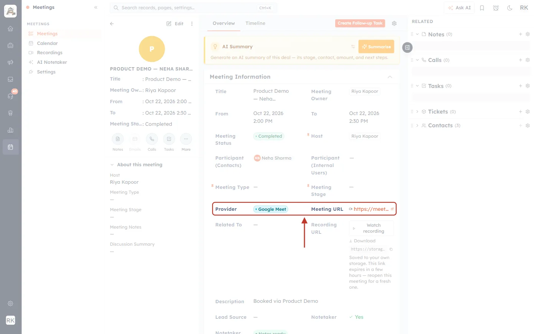The width and height of the screenshot is (534, 334).
Task: Copy the recording storage URL
Action: [x=391, y=249]
